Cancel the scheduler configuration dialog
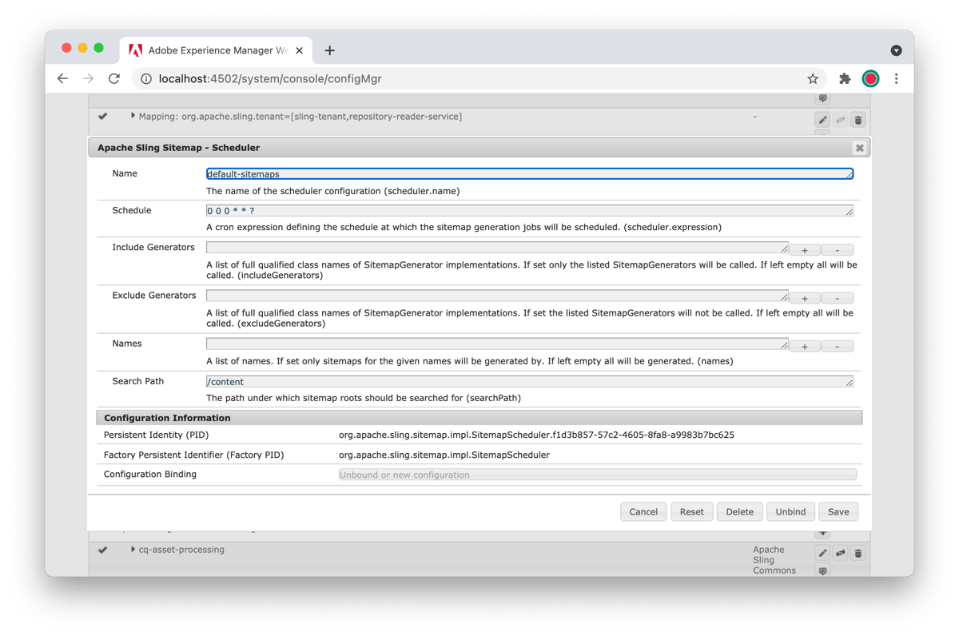Viewport: 959px width, 636px height. (x=643, y=511)
